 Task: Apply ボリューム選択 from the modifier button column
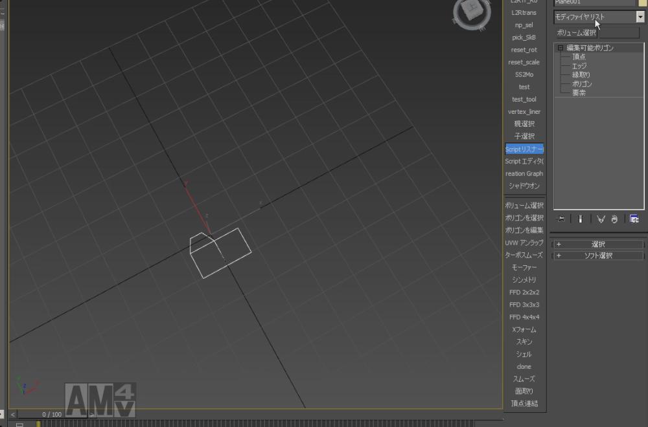point(524,206)
